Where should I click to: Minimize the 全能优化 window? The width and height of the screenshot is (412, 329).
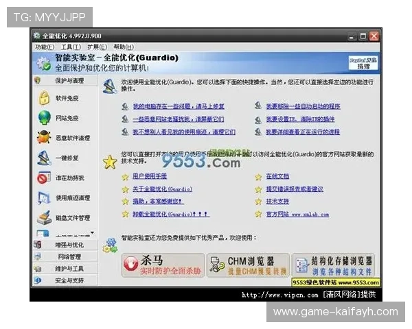[x=352, y=36]
